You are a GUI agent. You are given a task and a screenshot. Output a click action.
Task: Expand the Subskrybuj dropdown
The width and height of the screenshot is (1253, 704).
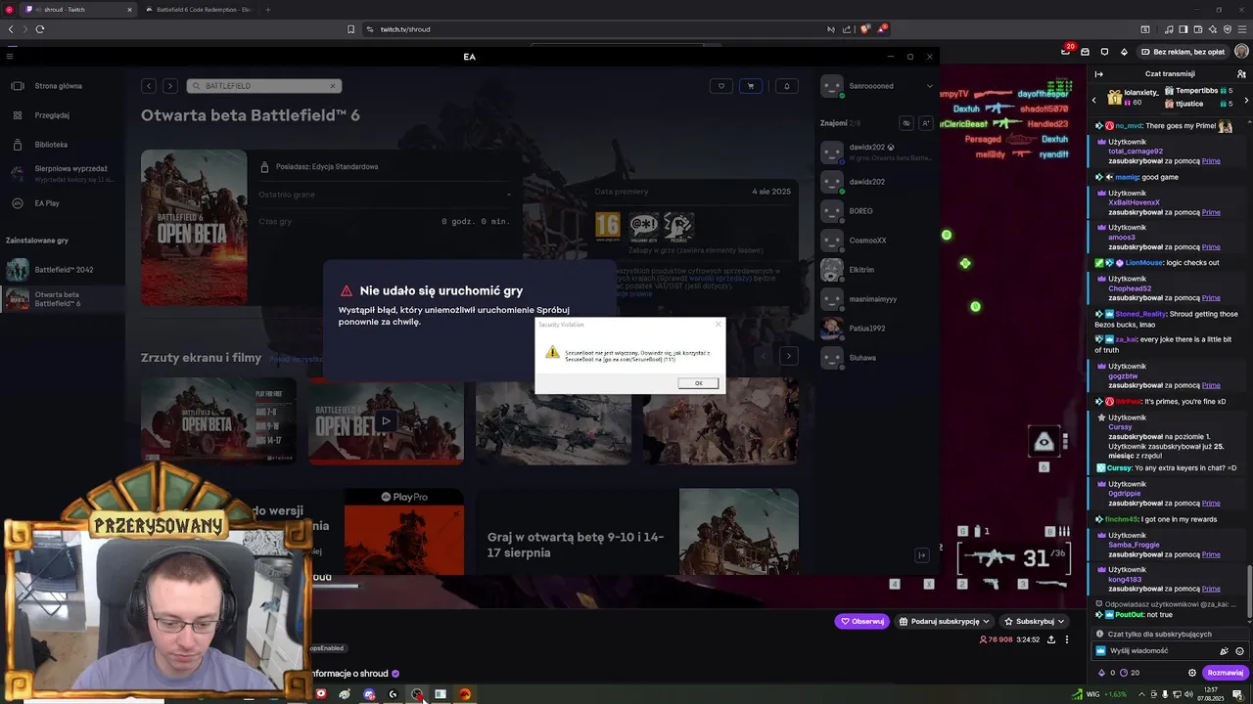tap(1034, 621)
